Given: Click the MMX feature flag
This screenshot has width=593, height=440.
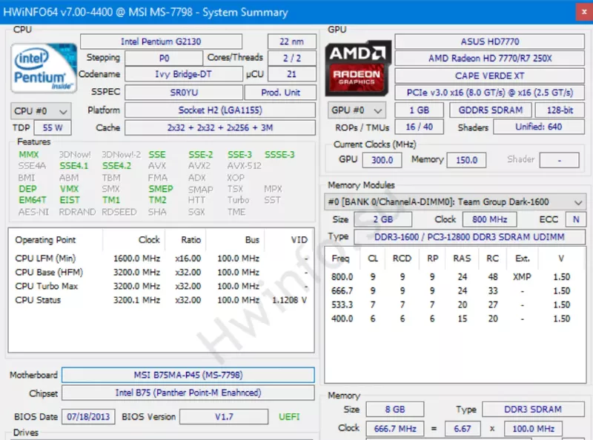Looking at the screenshot, I should (x=29, y=155).
